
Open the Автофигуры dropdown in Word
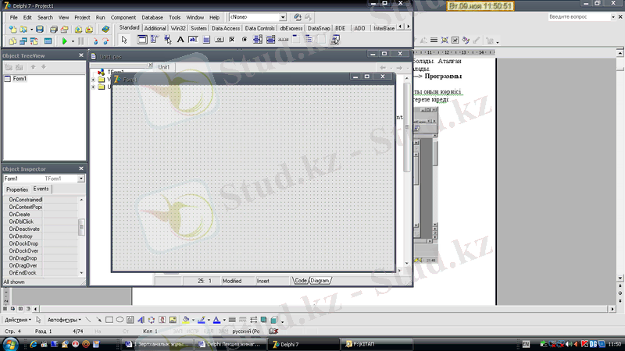coord(64,320)
